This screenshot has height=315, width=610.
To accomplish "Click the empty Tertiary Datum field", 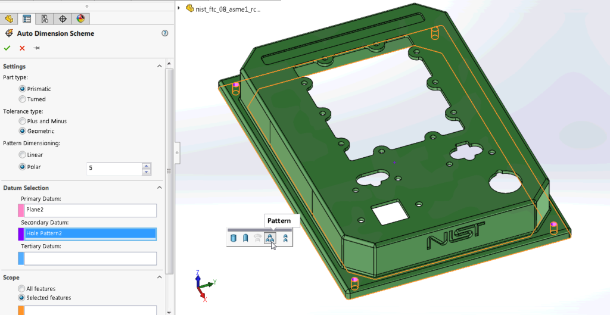I will point(91,258).
